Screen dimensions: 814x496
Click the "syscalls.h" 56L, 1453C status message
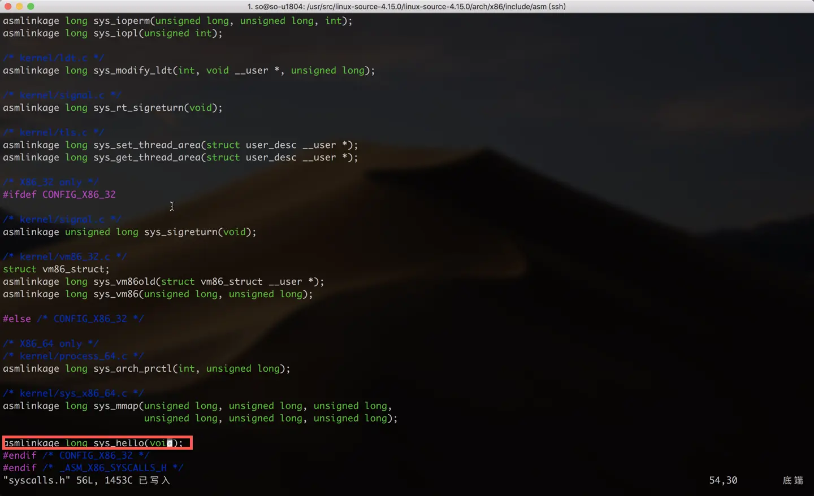[x=86, y=481]
